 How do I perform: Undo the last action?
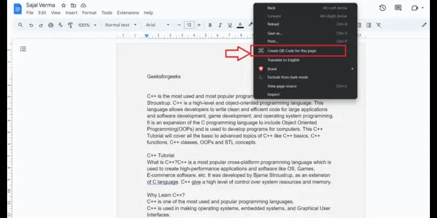point(31,25)
